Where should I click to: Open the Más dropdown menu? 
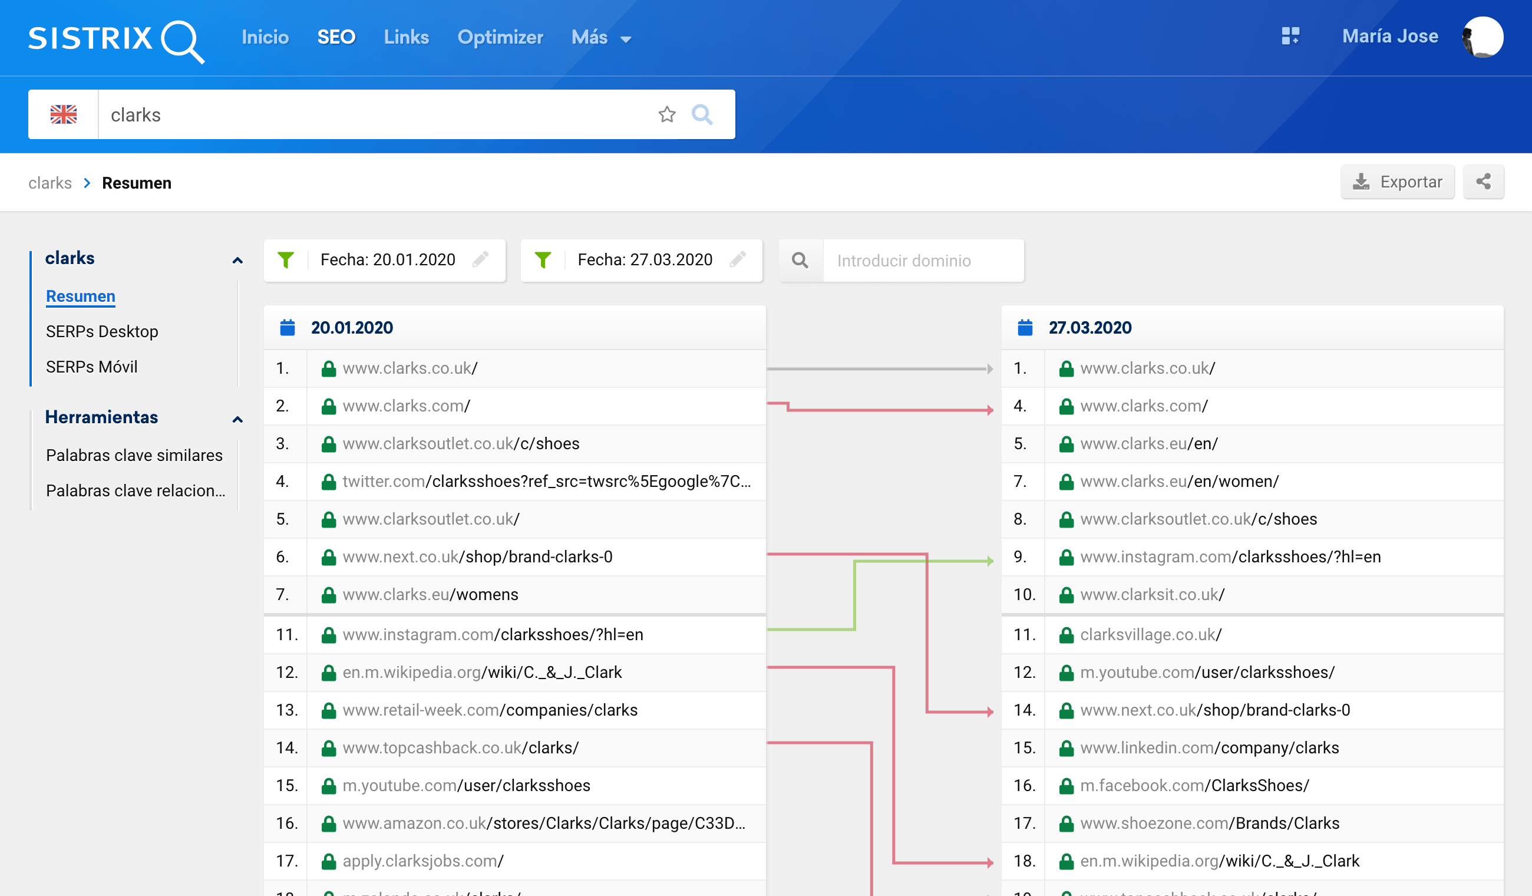(x=600, y=38)
